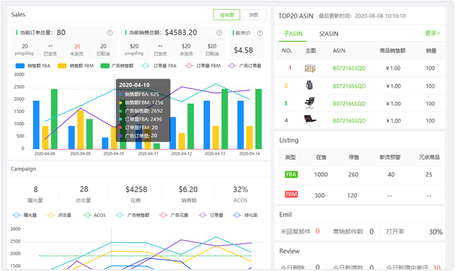Click the Campaign ACOS value 32%
Screen dimensions: 455x271
(x=241, y=190)
